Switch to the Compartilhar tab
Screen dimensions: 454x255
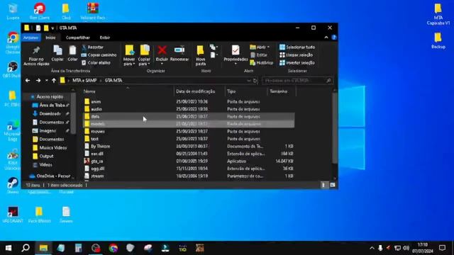[x=77, y=38]
